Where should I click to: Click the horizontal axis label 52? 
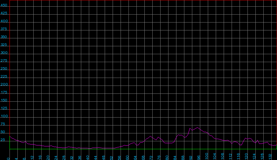[111, 158]
